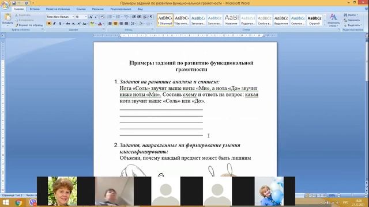Apply strikethrough formatting
The width and height of the screenshot is (369, 207).
coord(68,24)
